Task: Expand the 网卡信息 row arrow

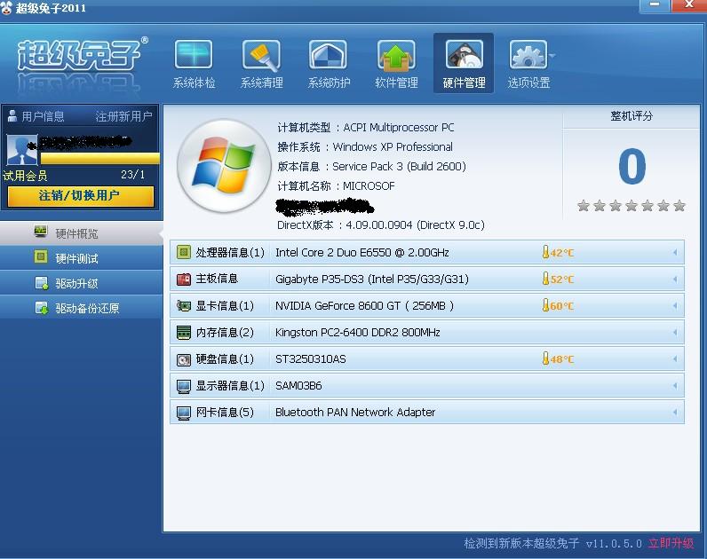Action: [x=675, y=413]
